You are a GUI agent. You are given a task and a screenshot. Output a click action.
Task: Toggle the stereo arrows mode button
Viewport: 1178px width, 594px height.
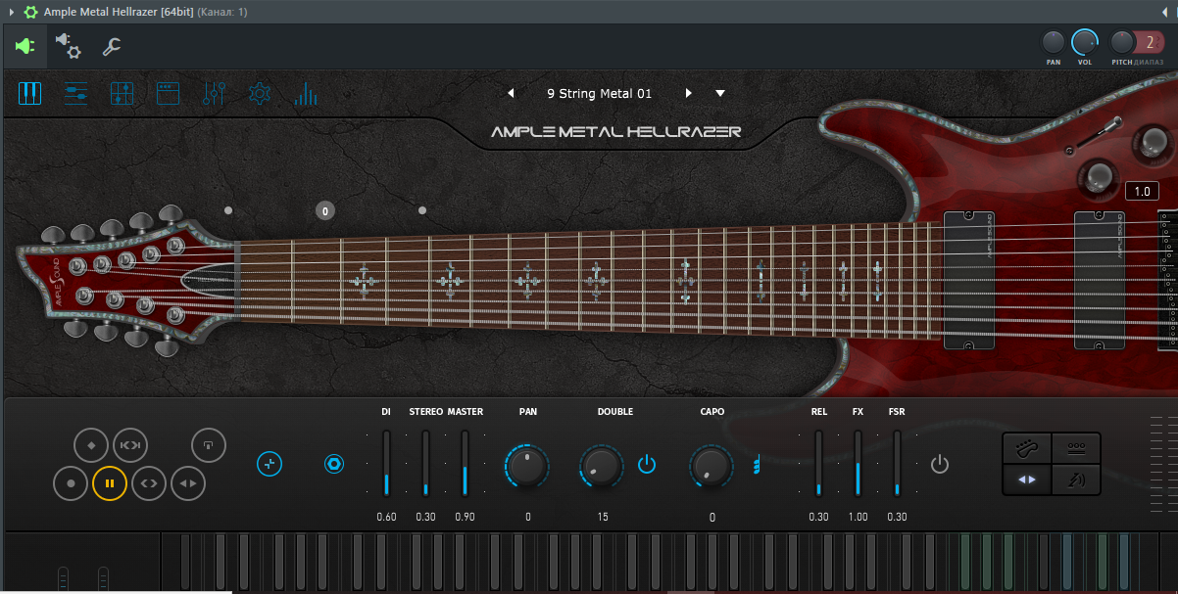pos(1026,480)
